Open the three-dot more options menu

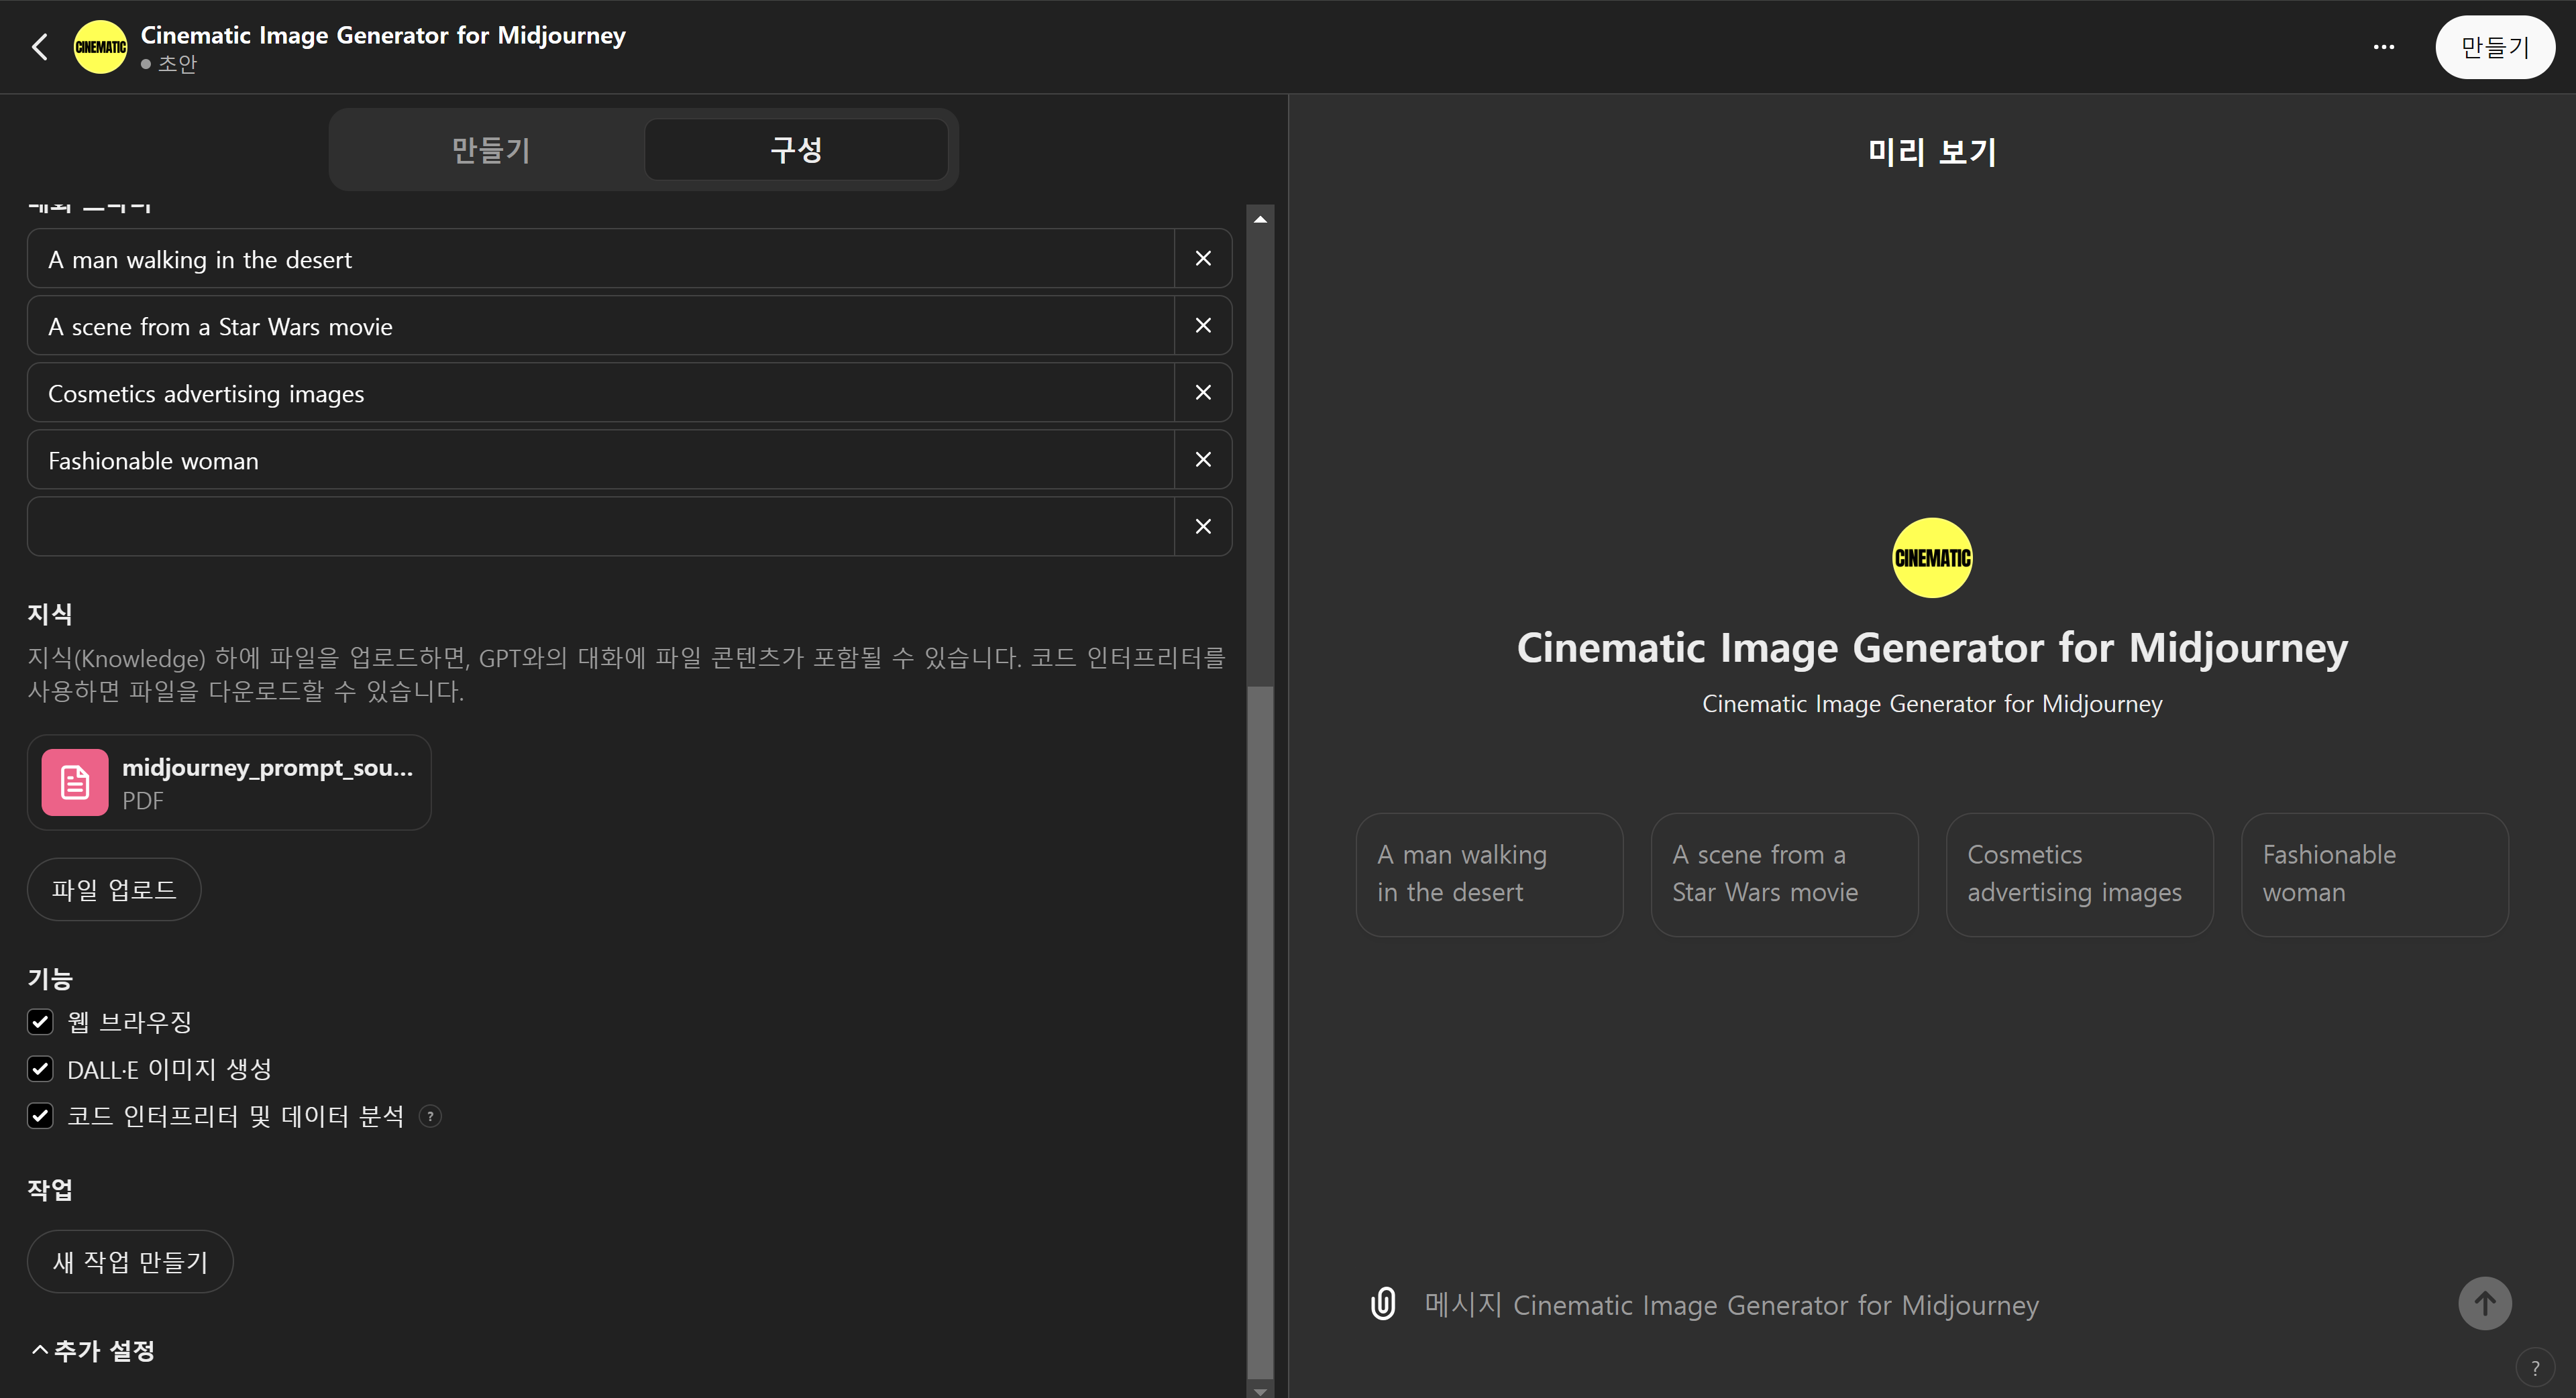tap(2383, 47)
